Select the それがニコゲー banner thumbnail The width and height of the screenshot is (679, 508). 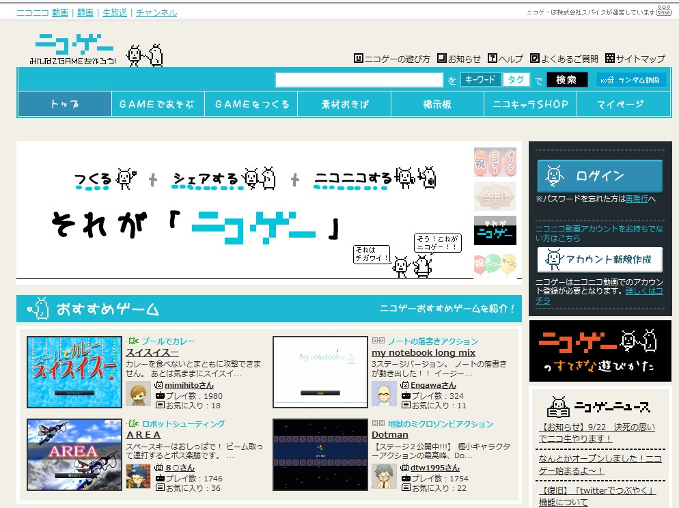click(495, 231)
